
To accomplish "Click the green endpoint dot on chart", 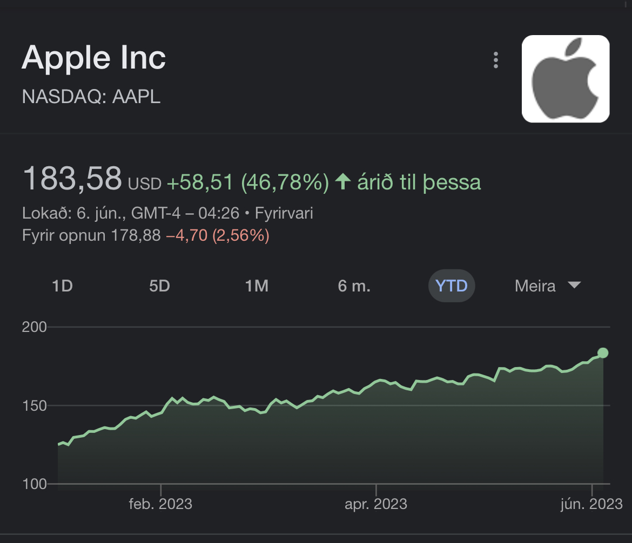I will point(603,353).
